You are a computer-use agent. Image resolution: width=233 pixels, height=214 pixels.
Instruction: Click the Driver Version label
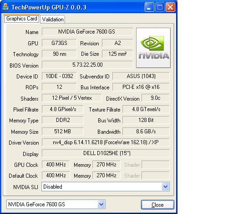click(x=24, y=143)
